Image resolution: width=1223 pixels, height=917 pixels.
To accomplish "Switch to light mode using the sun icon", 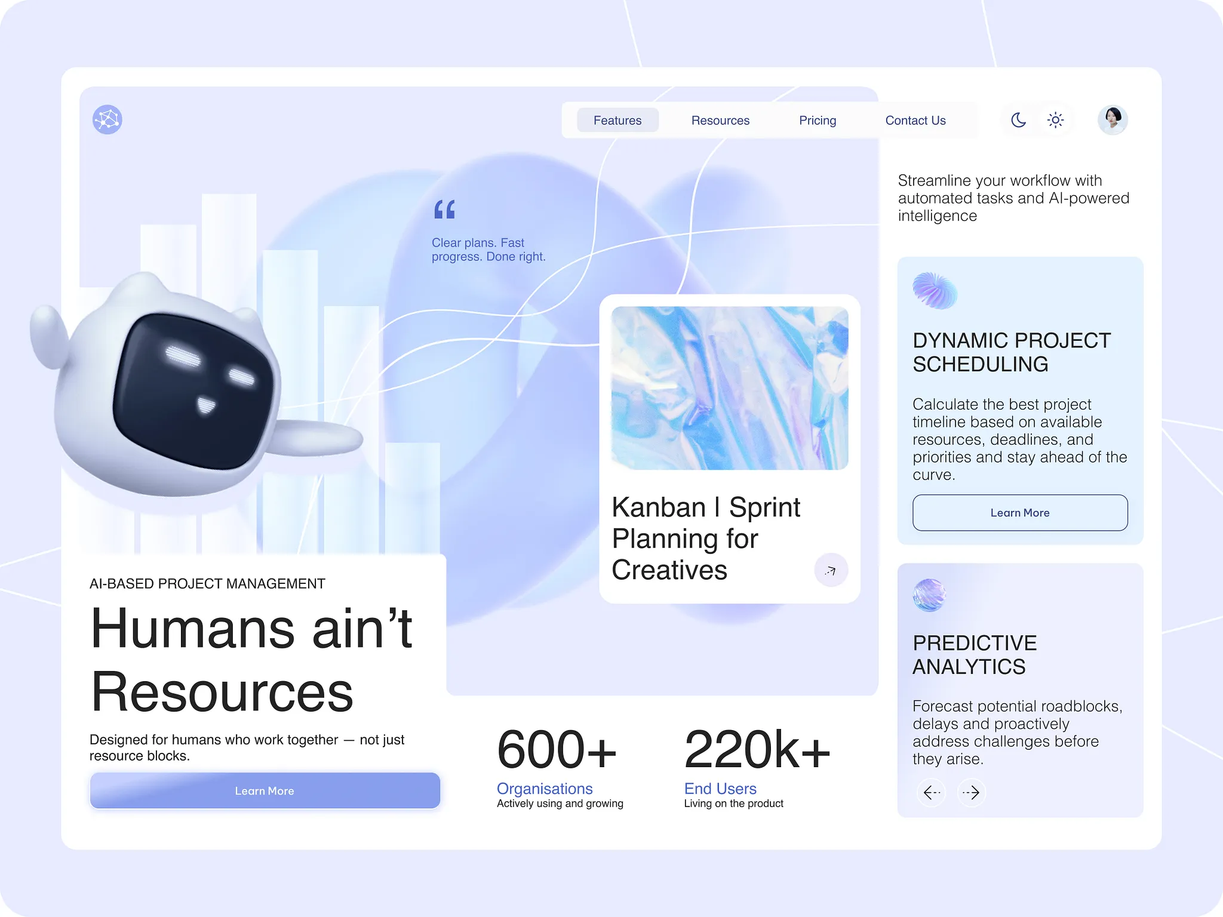I will click(1055, 120).
